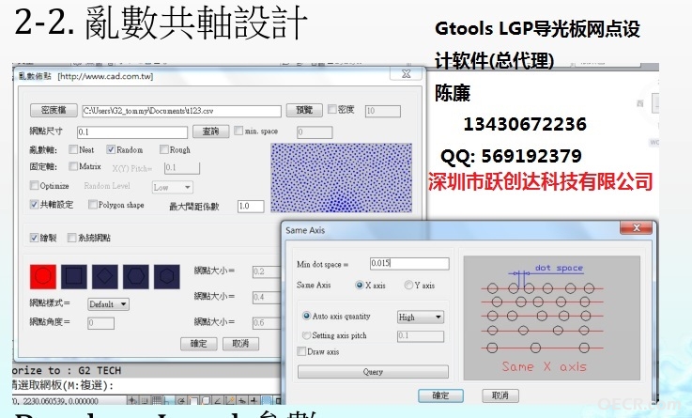Click the density file path field

point(181,111)
